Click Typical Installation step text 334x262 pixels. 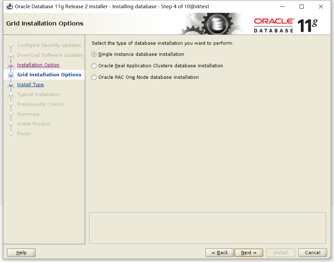point(39,94)
